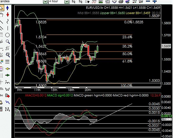This screenshot has height=138, width=180.
Task: Click the printer icon
Action: (x=121, y=2)
